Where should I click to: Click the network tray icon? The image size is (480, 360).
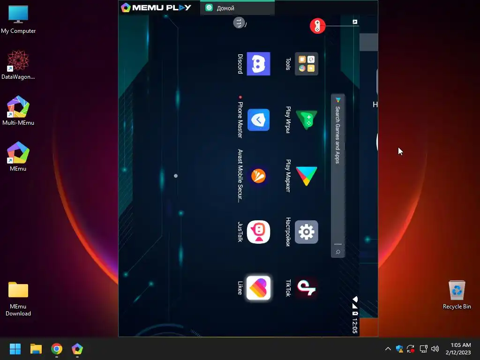(x=423, y=349)
